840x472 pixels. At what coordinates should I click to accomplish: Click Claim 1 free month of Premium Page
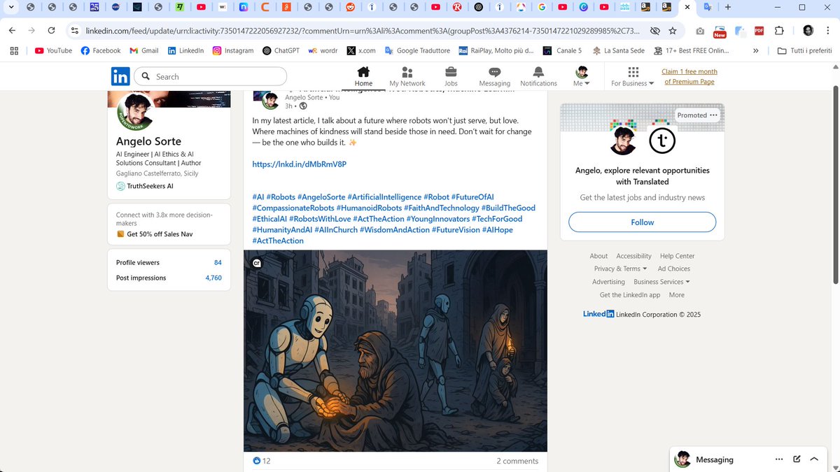689,76
